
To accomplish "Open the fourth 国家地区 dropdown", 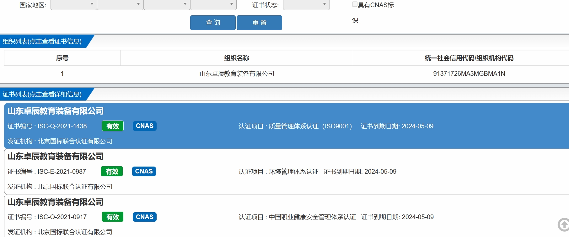I will [213, 5].
